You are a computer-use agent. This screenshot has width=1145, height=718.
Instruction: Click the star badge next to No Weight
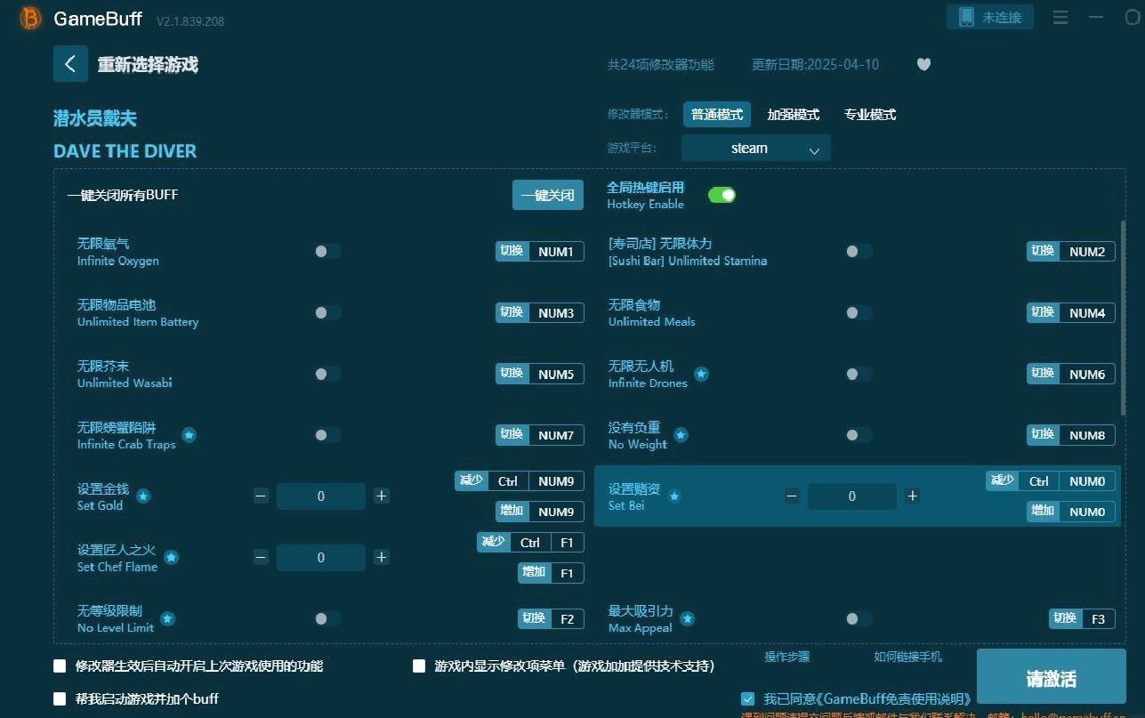click(681, 435)
